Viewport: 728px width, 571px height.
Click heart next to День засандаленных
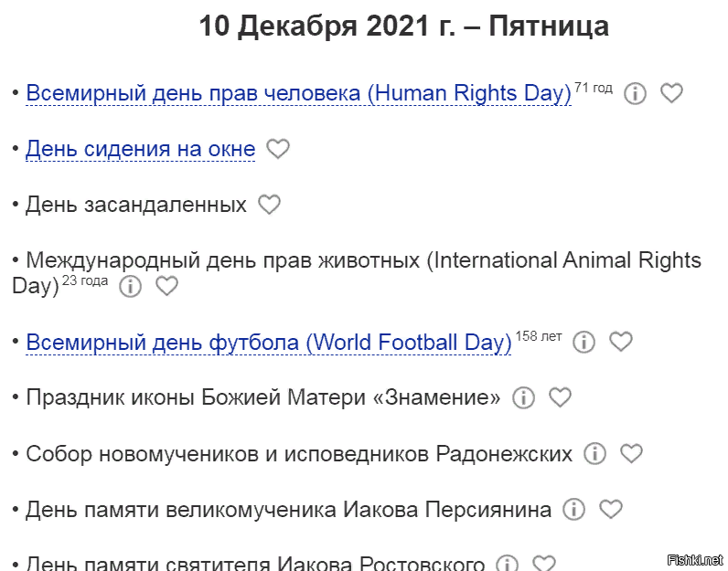coord(269,205)
